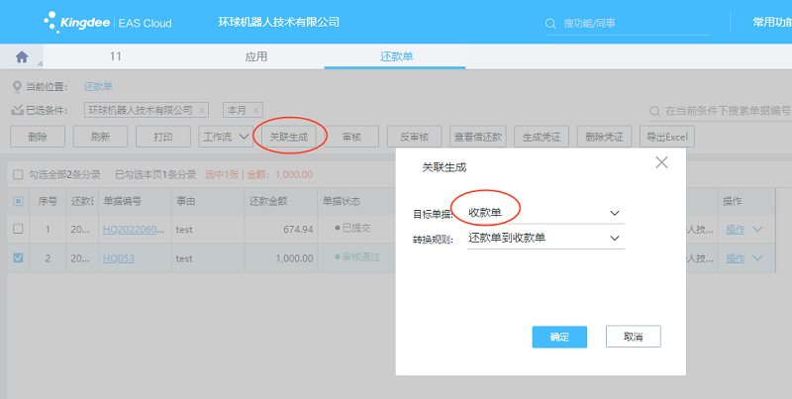Click the home icon tab
Screen dimensions: 792x399
point(22,57)
